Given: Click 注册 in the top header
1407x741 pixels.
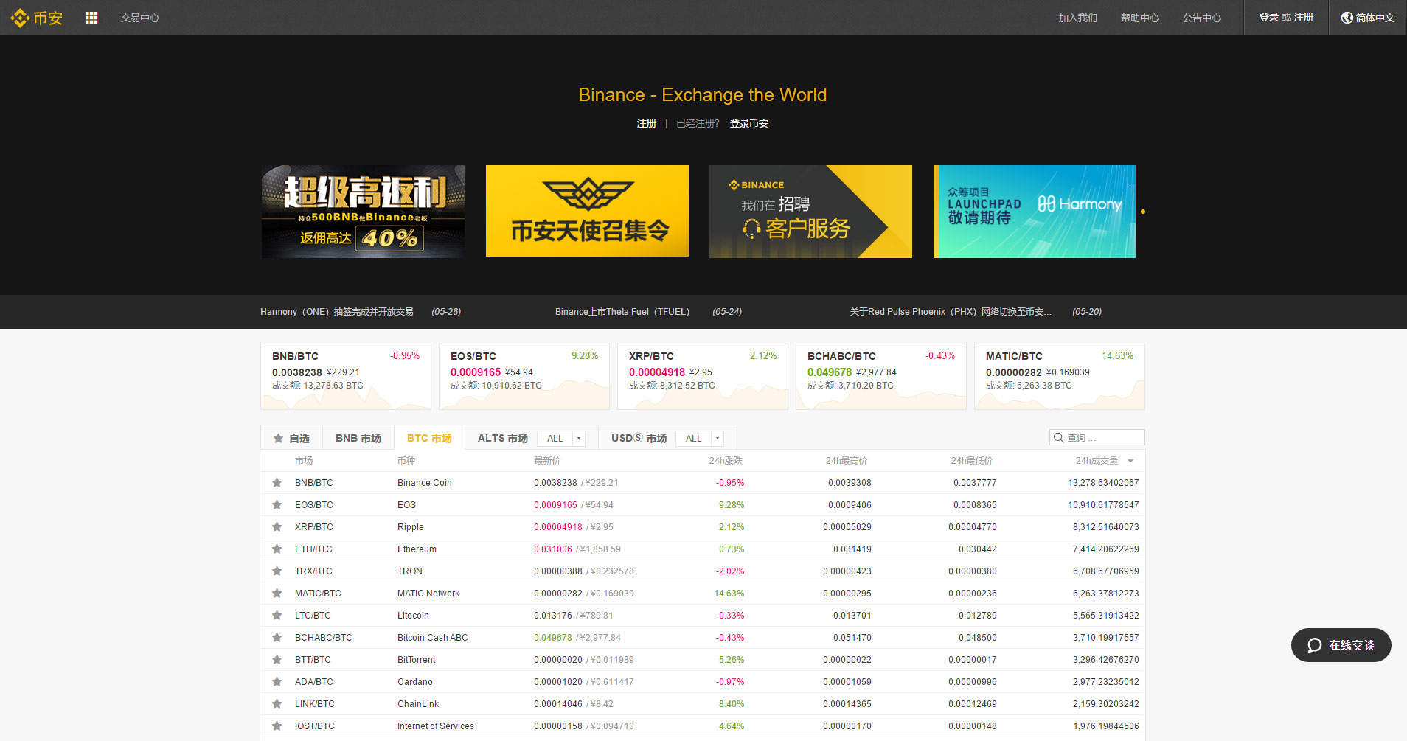Looking at the screenshot, I should [x=1304, y=17].
